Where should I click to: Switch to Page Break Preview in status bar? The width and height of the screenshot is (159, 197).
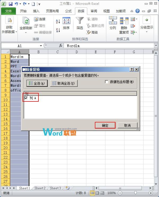102,193
